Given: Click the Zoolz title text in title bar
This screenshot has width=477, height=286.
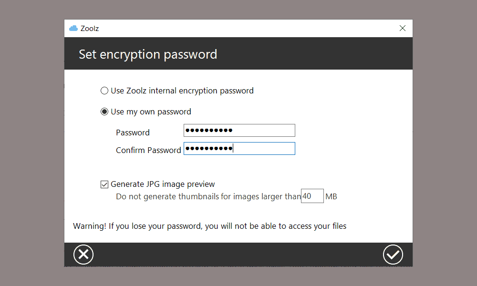Looking at the screenshot, I should (x=90, y=29).
